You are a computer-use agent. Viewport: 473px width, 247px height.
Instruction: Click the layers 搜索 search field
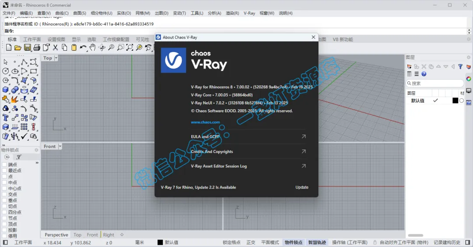tap(435, 83)
